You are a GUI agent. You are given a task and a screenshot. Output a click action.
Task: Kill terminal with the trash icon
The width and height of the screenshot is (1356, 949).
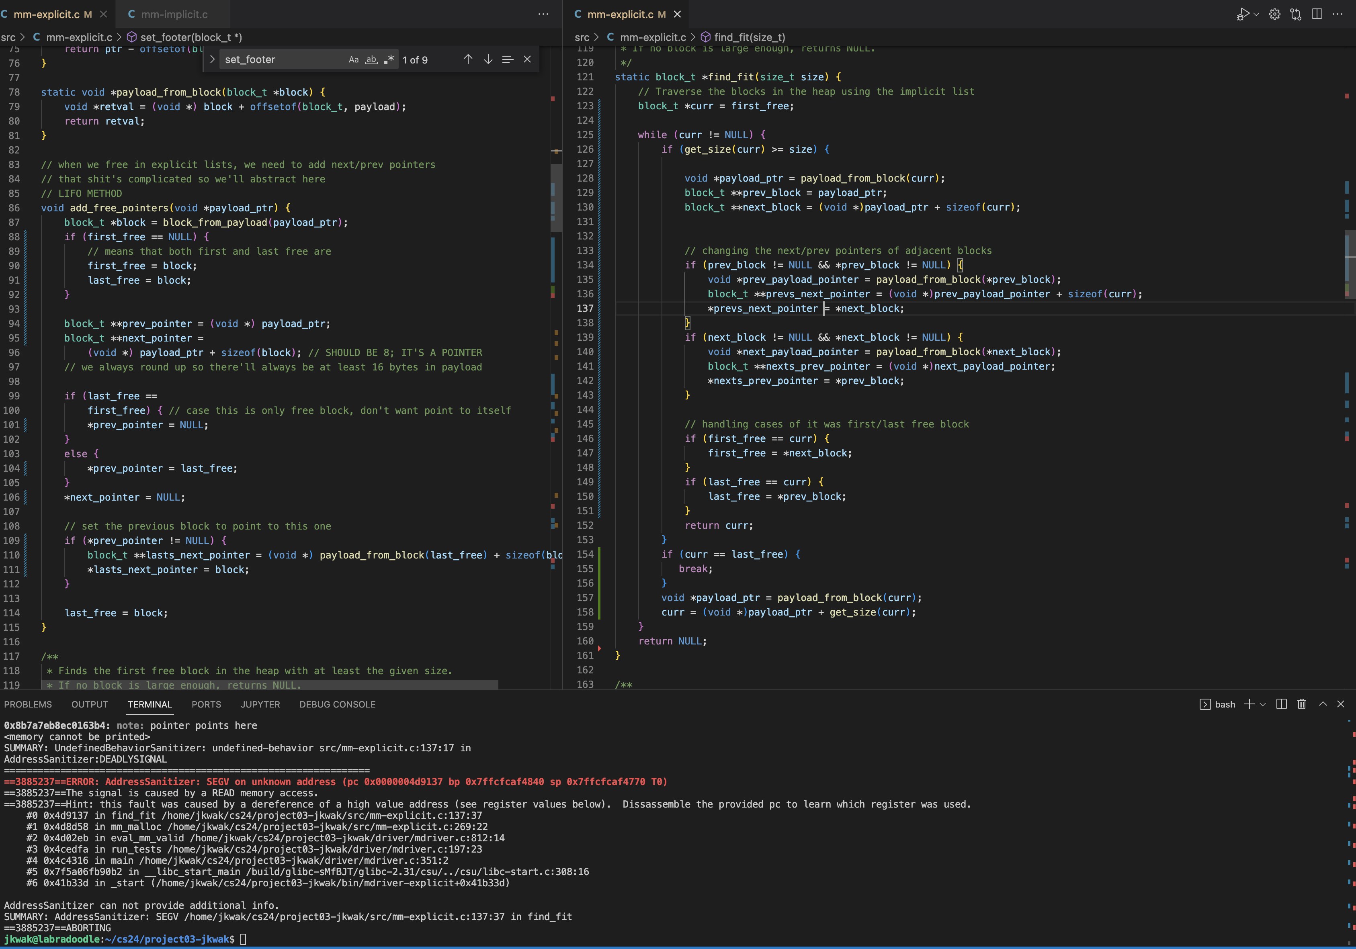pos(1302,704)
